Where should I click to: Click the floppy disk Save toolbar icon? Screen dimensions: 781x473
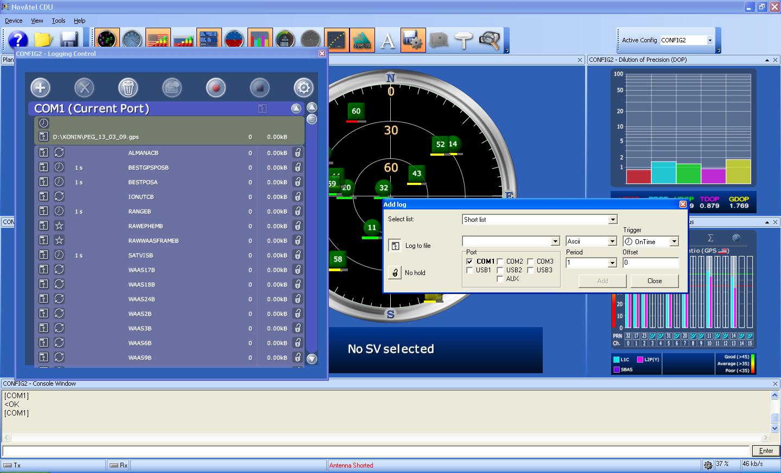[x=70, y=40]
